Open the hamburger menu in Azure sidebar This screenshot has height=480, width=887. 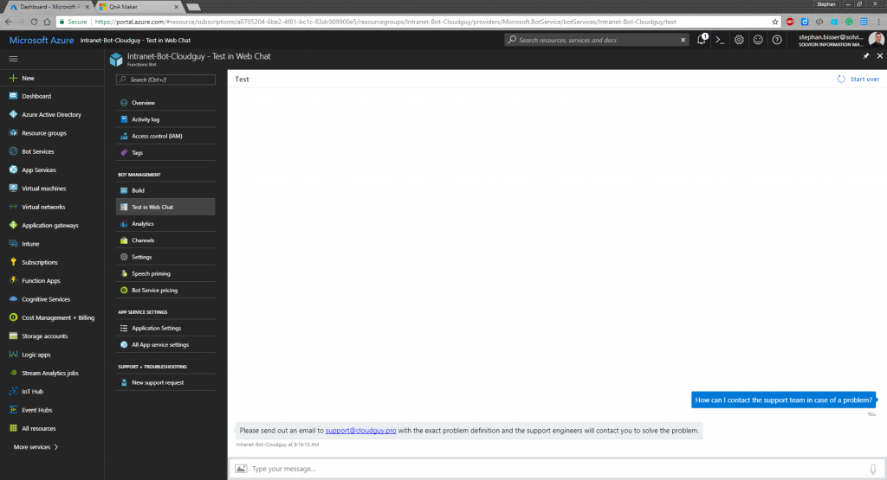coord(13,59)
